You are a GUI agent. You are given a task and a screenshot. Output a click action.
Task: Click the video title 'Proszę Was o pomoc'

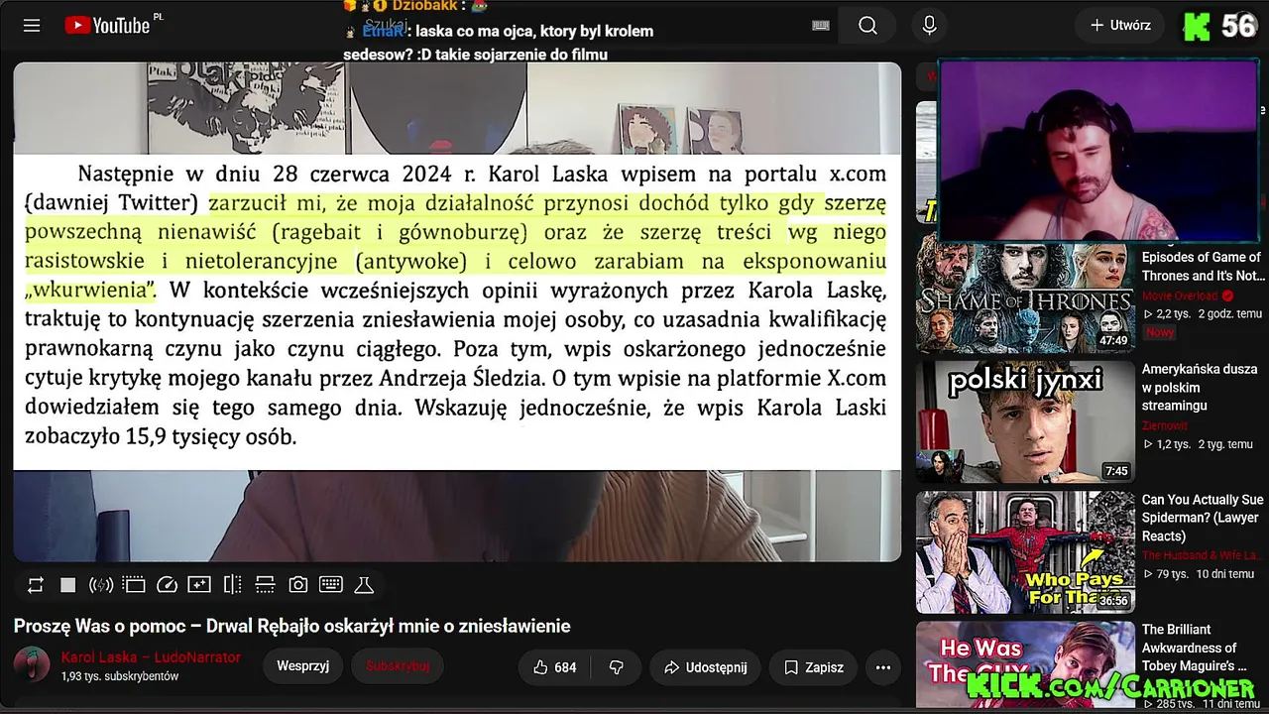pos(291,626)
